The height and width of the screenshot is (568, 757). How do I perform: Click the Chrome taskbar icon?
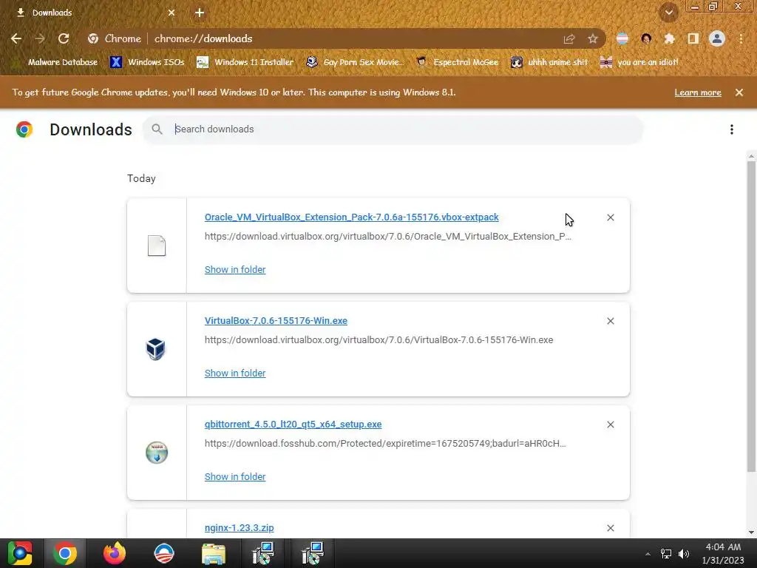65,553
